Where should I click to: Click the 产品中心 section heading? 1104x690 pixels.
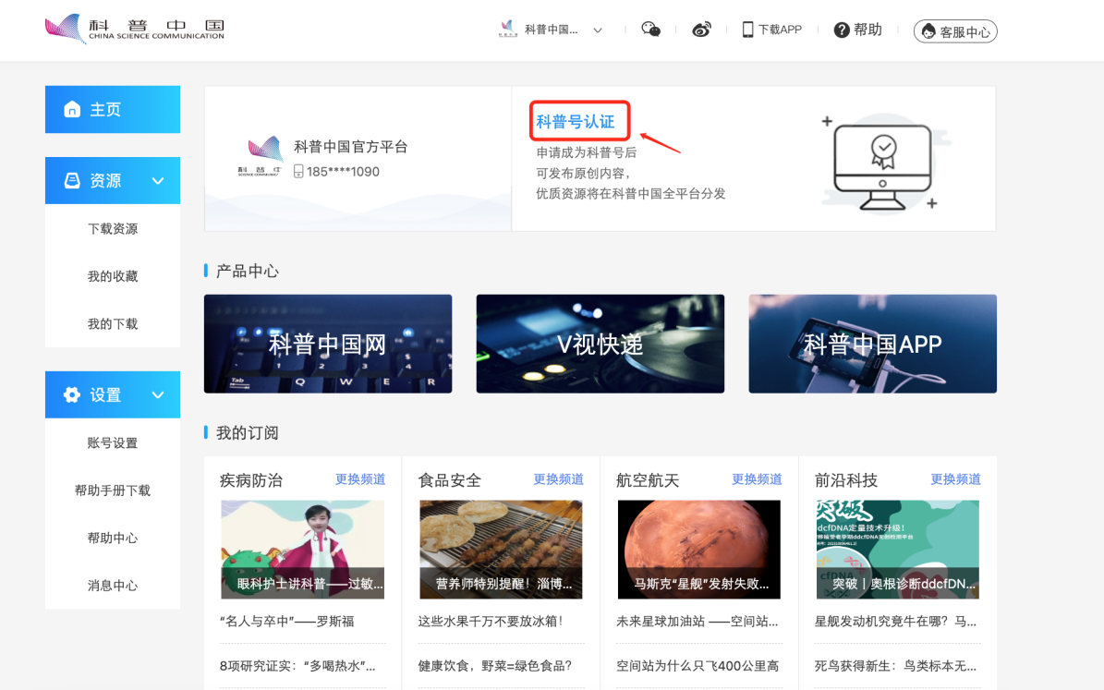248,271
